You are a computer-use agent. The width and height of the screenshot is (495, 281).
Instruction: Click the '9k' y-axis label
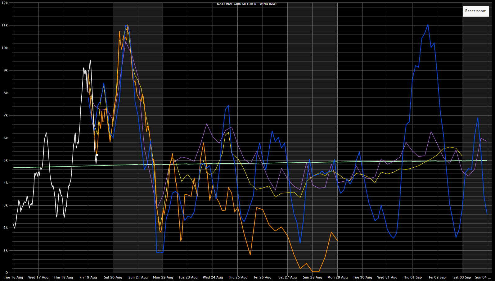[x=6, y=70]
